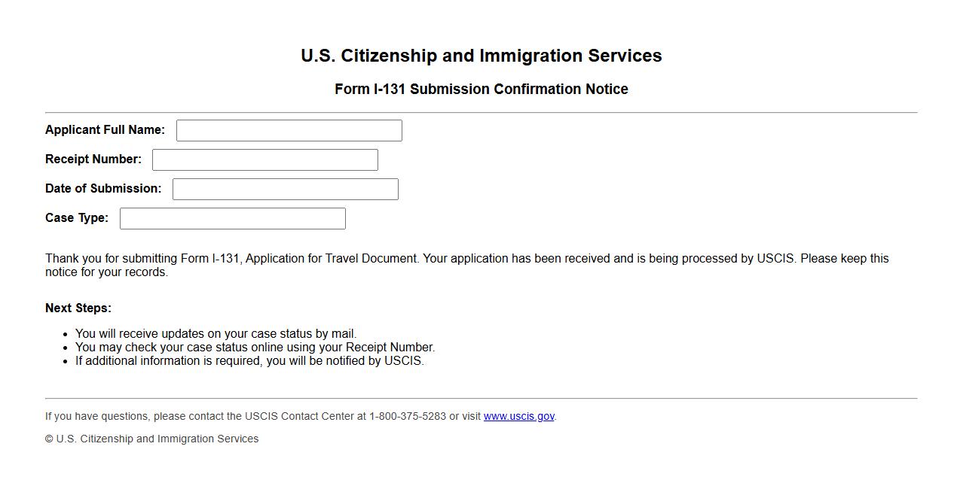
Task: Click the Applicant Full Name input field
Action: [289, 130]
